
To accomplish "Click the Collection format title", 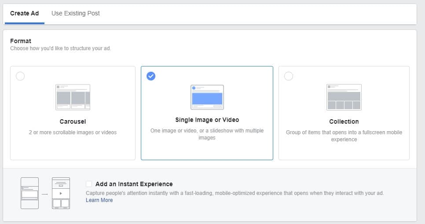I will 344,121.
